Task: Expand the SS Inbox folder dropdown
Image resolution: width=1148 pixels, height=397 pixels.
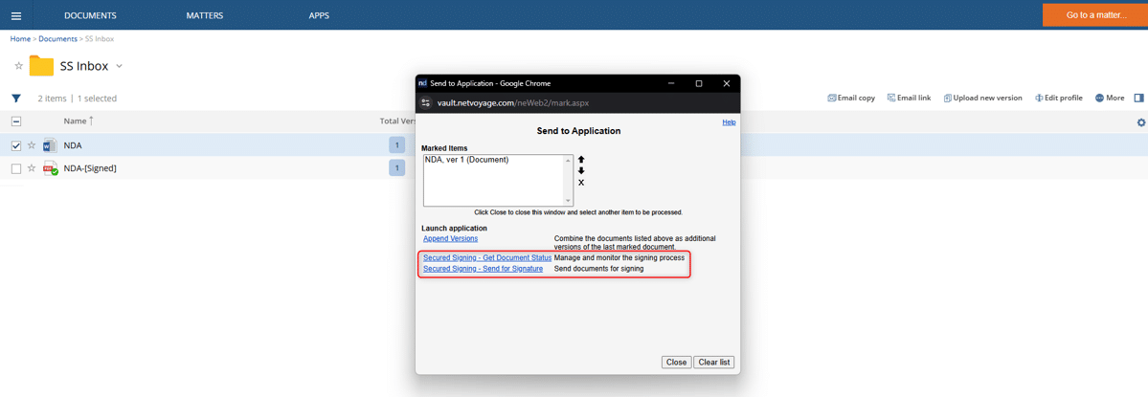Action: [x=120, y=66]
